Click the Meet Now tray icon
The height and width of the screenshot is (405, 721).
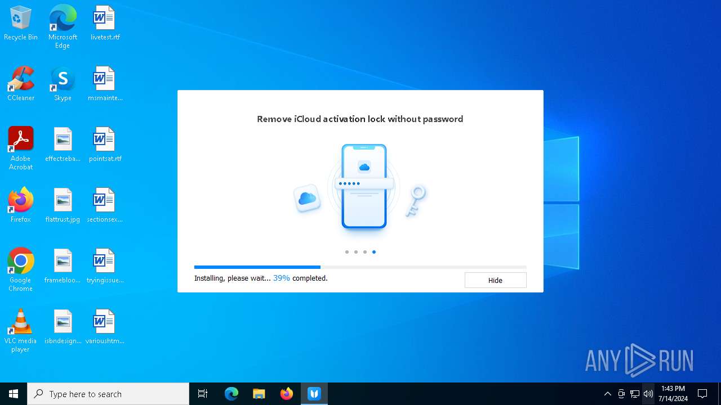pos(621,394)
